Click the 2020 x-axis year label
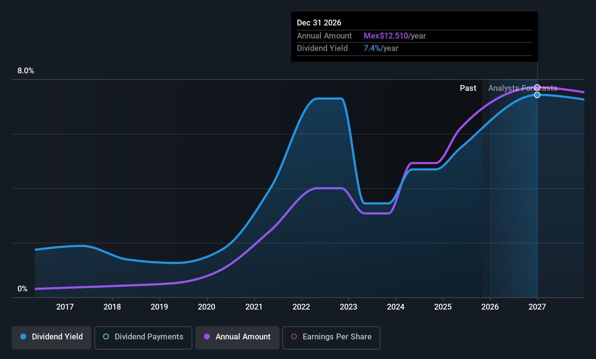 coord(207,307)
